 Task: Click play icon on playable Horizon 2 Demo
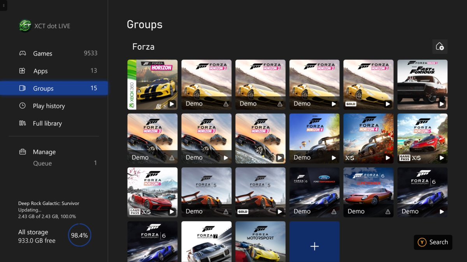[x=334, y=104]
